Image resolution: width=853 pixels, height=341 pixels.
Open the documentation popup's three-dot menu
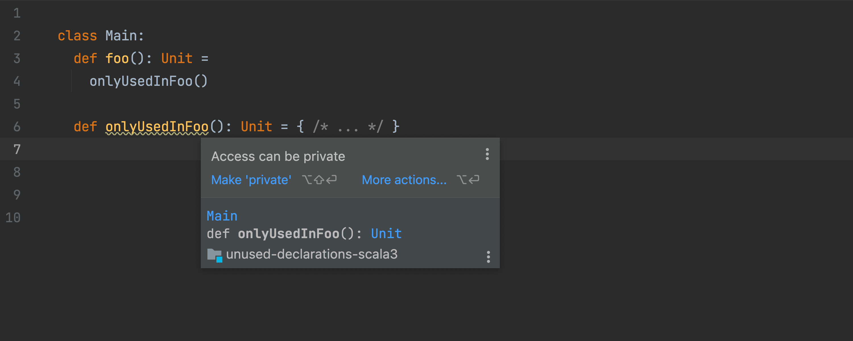pos(488,257)
